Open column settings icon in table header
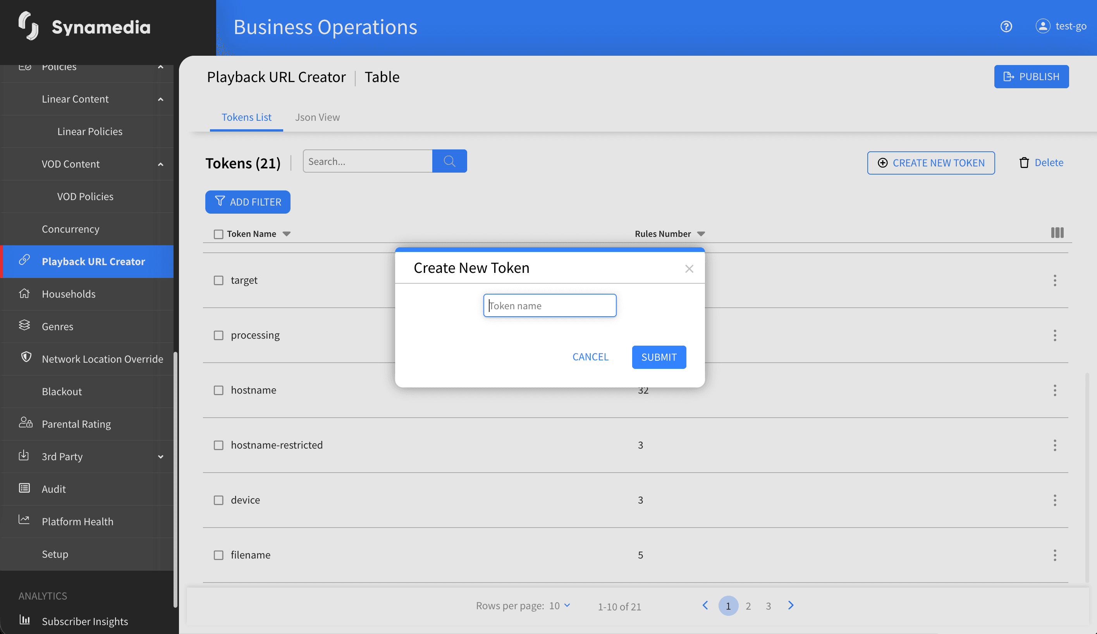This screenshot has width=1097, height=634. [x=1057, y=233]
